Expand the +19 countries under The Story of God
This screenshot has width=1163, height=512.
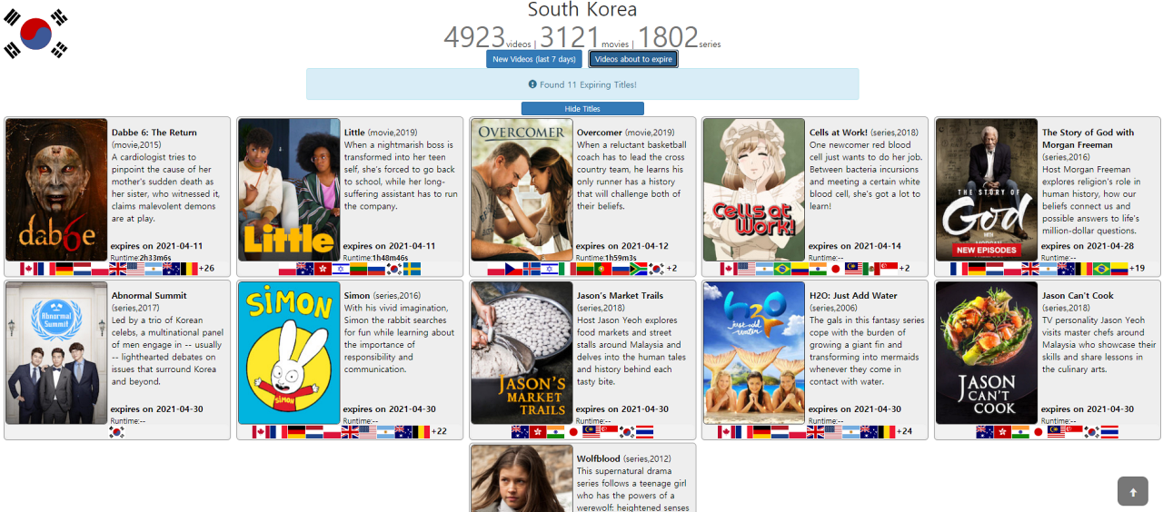tap(1137, 269)
